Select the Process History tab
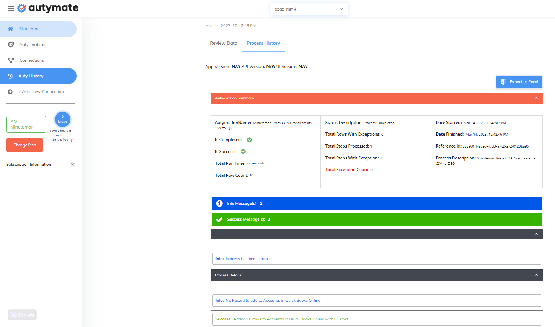 263,43
